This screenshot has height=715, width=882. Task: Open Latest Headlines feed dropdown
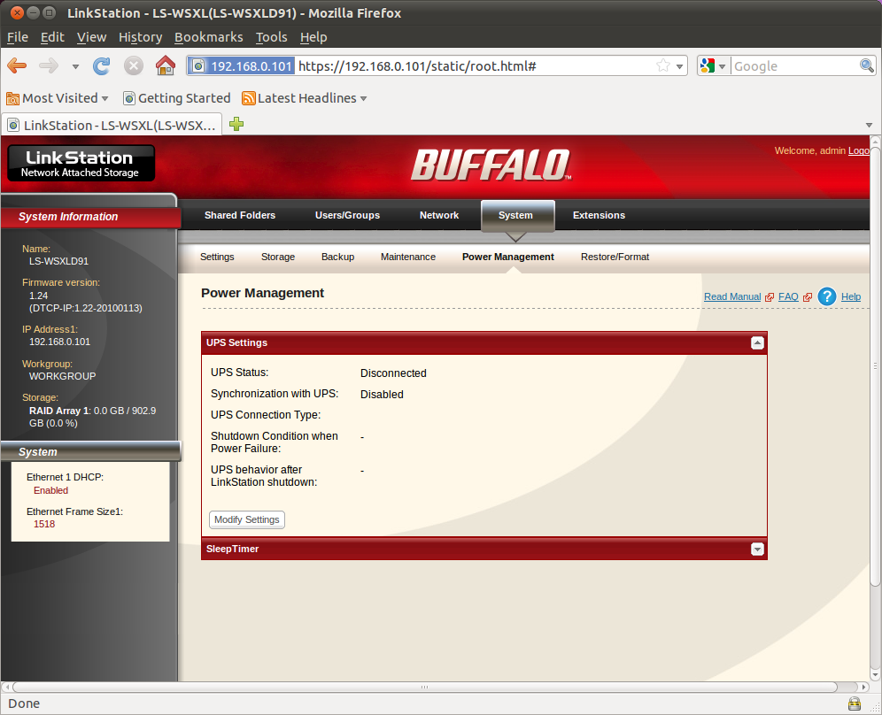coord(305,98)
